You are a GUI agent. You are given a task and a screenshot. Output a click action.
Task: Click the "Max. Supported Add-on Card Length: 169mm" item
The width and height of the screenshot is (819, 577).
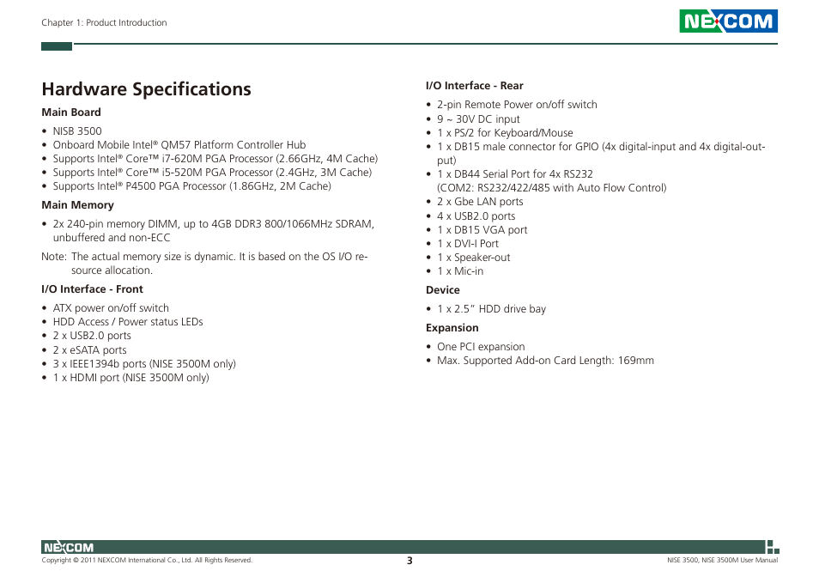pyautogui.click(x=545, y=361)
